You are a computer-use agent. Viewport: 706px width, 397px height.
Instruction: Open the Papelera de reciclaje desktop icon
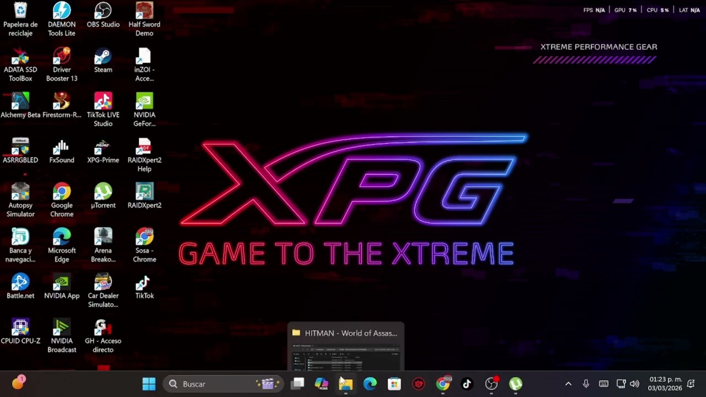click(x=20, y=19)
